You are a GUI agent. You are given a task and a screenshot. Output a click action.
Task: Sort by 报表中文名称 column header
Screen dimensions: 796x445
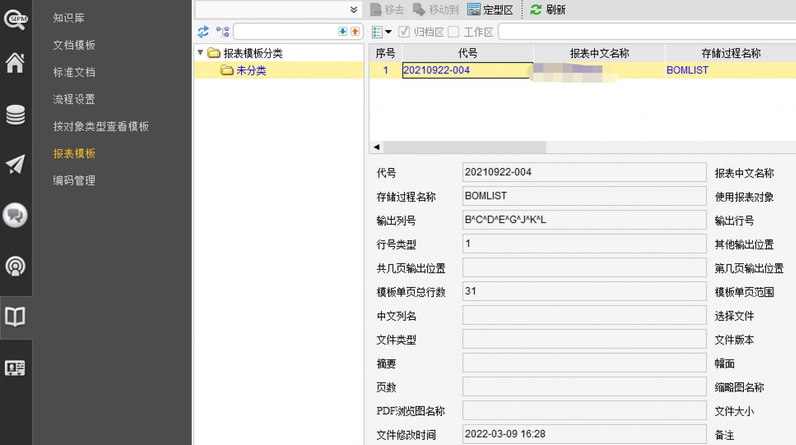tap(599, 53)
